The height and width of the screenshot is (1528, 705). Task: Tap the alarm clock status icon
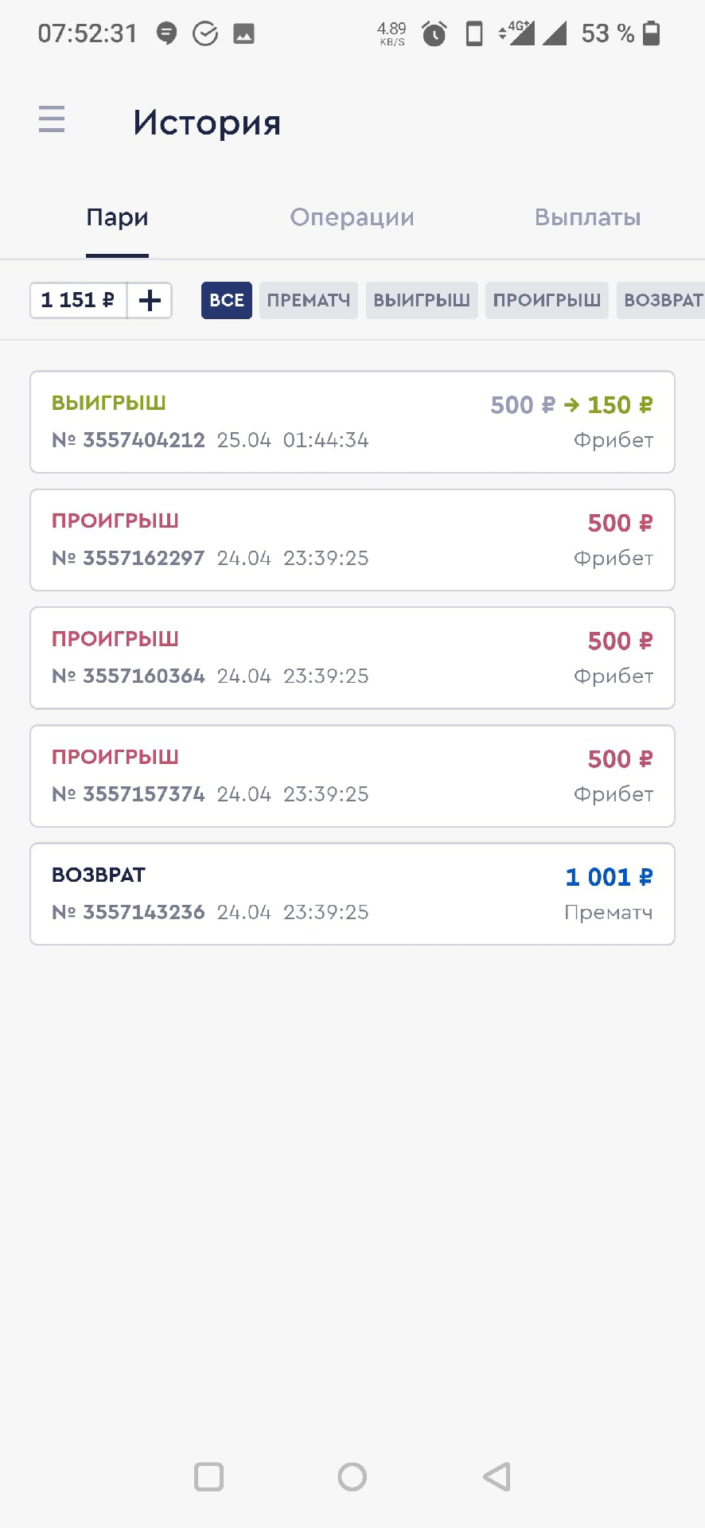pos(434,33)
